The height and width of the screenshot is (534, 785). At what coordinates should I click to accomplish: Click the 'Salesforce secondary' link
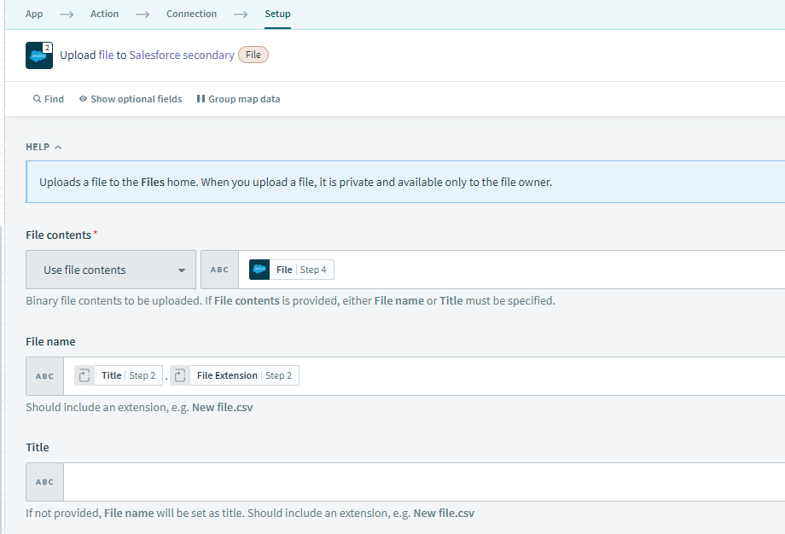182,55
